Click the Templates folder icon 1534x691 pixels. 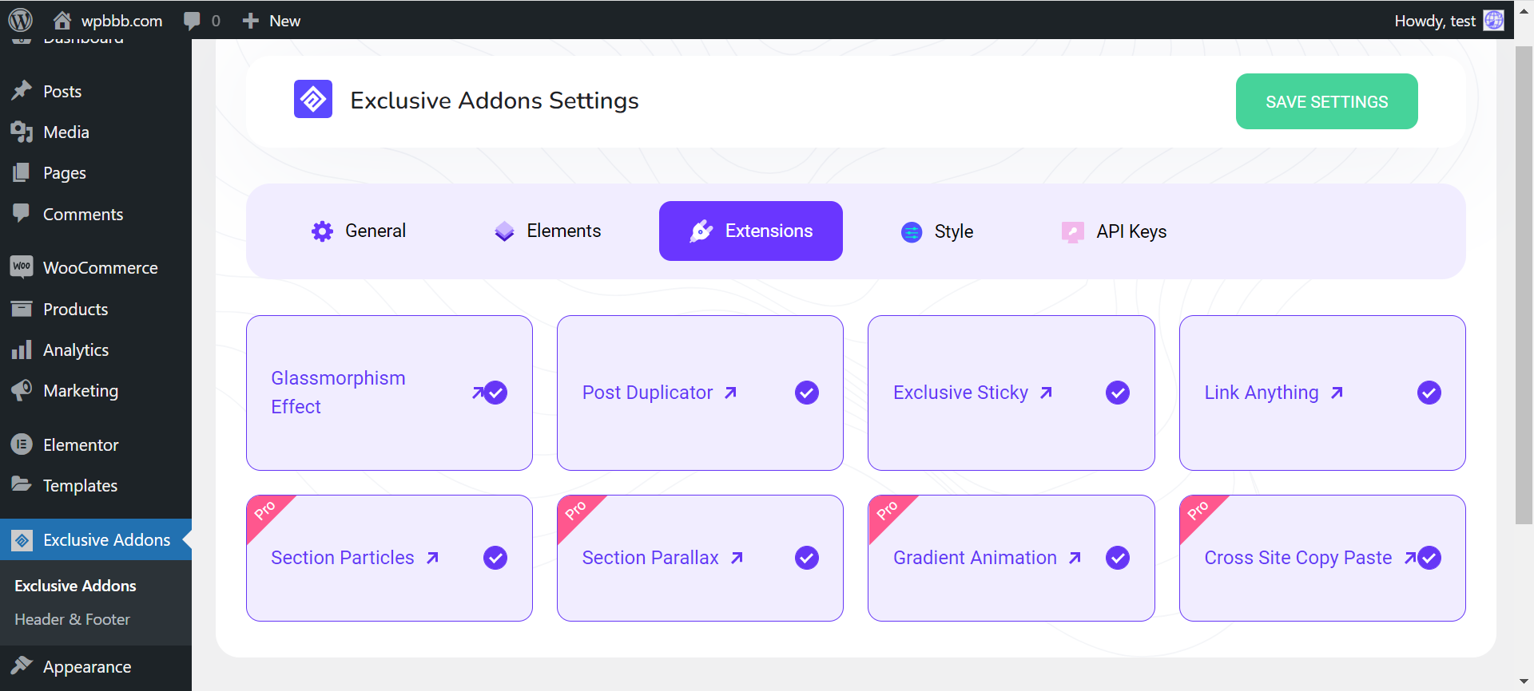pos(22,484)
